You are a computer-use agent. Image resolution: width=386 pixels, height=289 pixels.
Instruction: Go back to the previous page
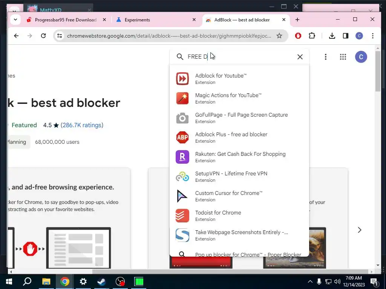pyautogui.click(x=16, y=36)
